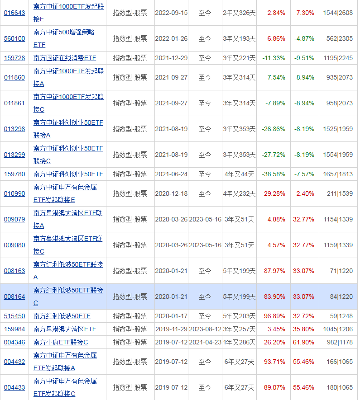The height and width of the screenshot is (400, 360).
Task: Select ranking cell 562|2305
Action: [339, 38]
